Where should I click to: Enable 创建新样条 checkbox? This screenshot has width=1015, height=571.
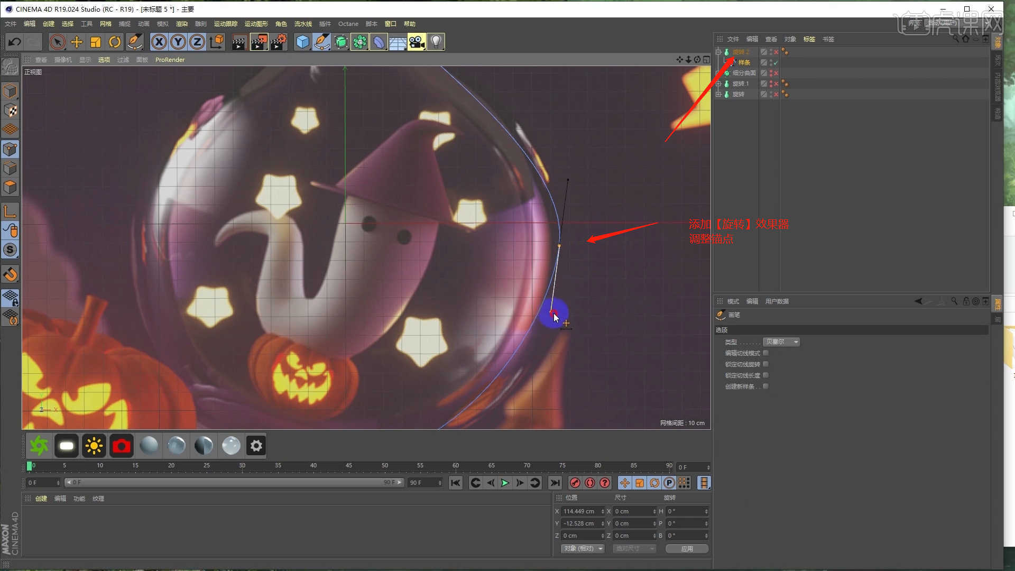pyautogui.click(x=765, y=386)
